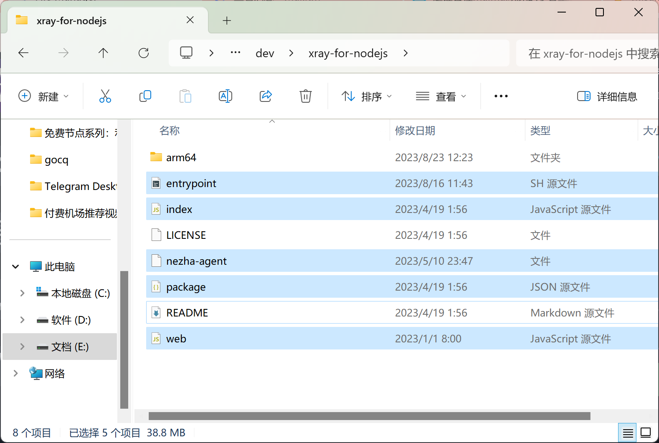Click the search box for xray-for-nodejs
The width and height of the screenshot is (659, 443).
pyautogui.click(x=589, y=53)
